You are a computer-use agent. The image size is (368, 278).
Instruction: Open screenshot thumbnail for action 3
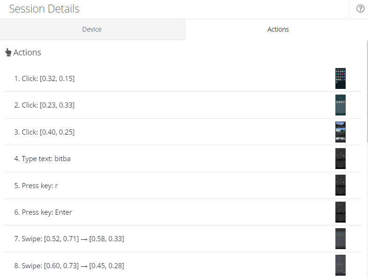coord(341,132)
